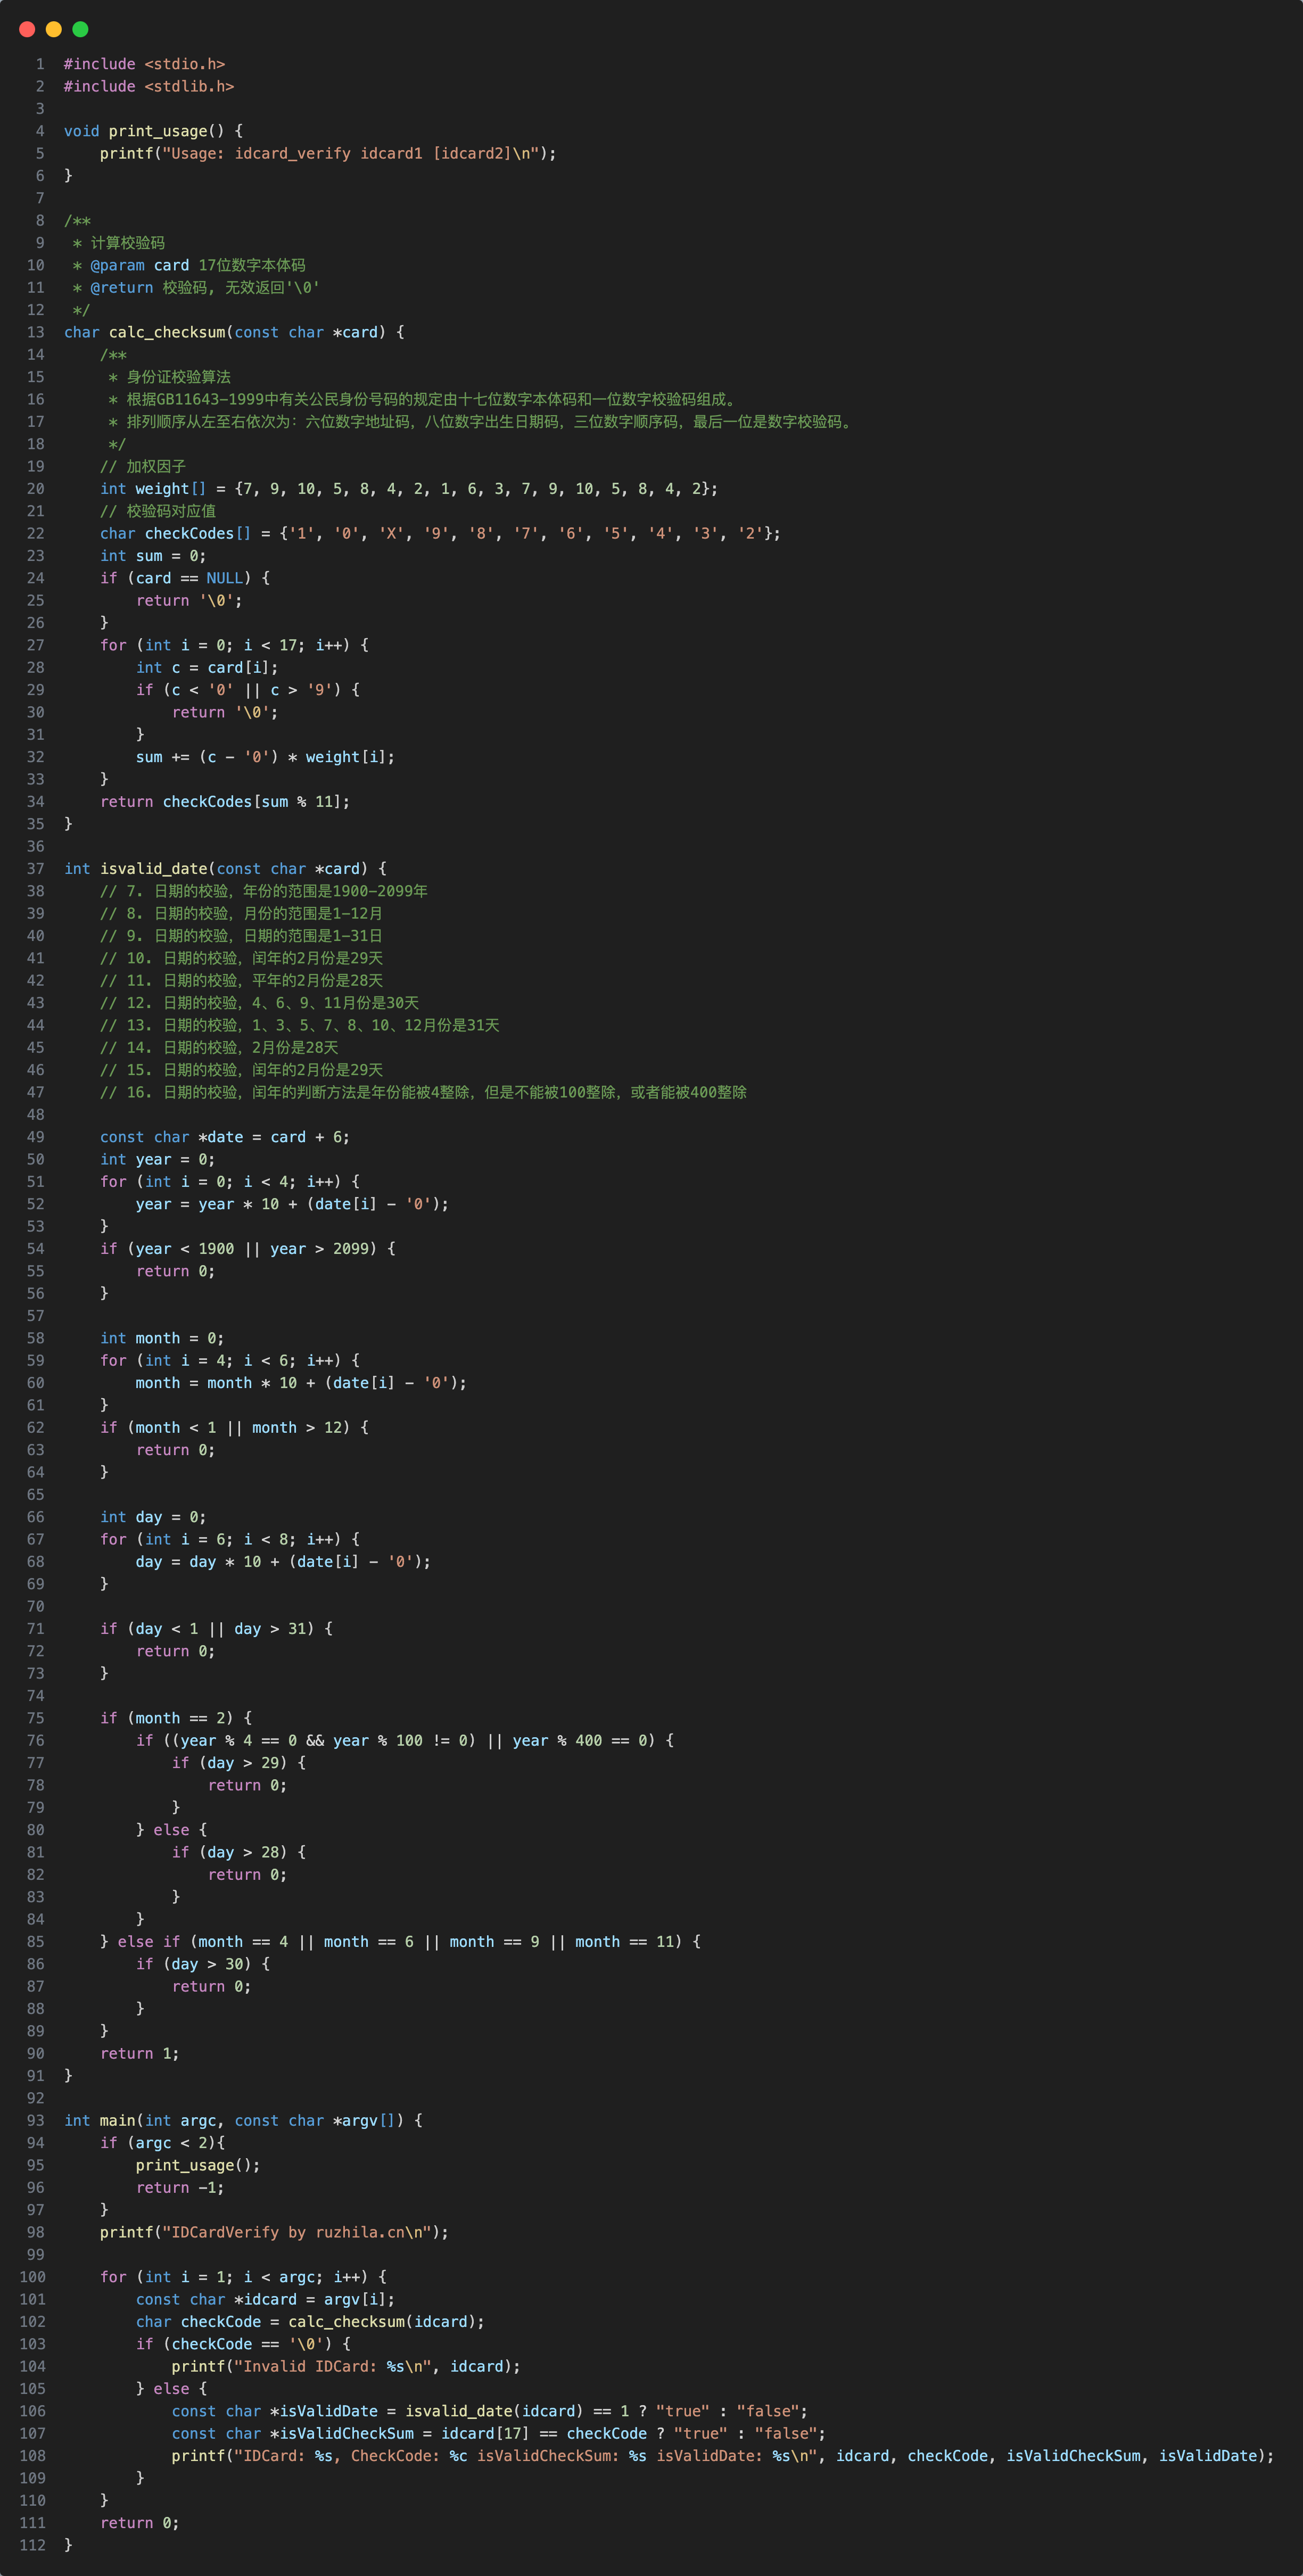Click the 'Invalid IDCard: %s' printf line
Screen dimensions: 1303x2576
click(x=346, y=2366)
